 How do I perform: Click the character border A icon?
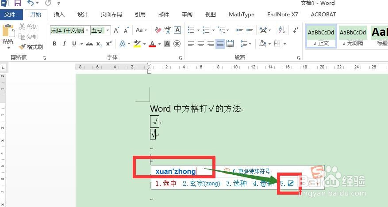click(x=177, y=30)
